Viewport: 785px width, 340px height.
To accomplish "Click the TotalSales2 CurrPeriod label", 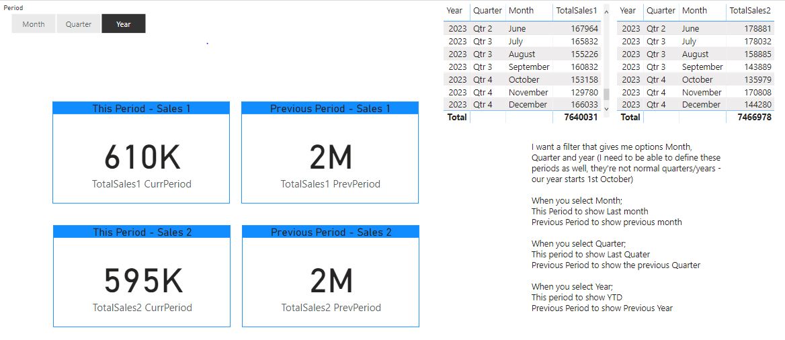I will click(142, 308).
